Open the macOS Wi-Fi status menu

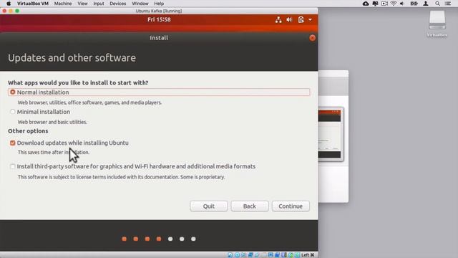pyautogui.click(x=394, y=4)
